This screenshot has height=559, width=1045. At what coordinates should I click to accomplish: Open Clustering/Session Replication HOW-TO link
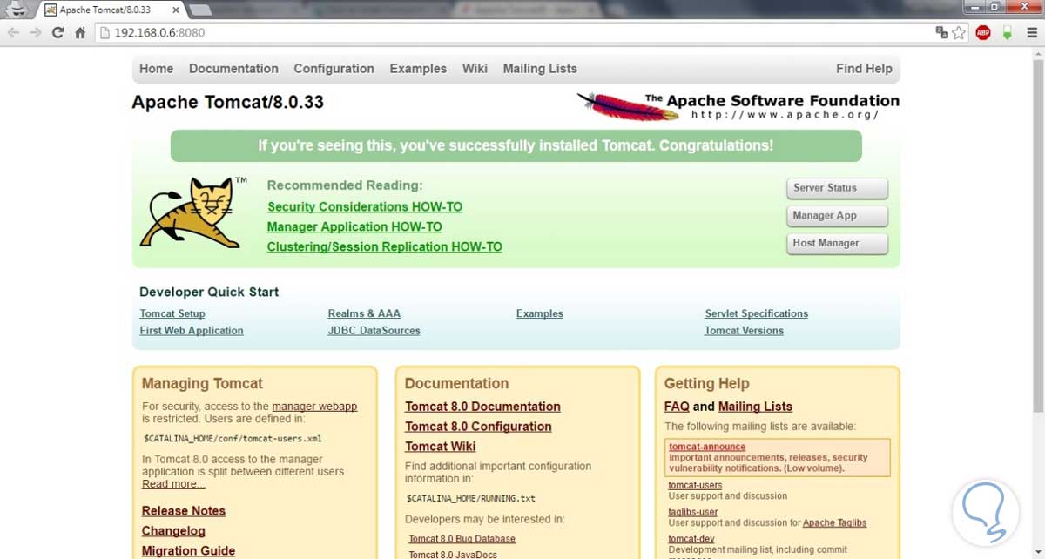(385, 247)
